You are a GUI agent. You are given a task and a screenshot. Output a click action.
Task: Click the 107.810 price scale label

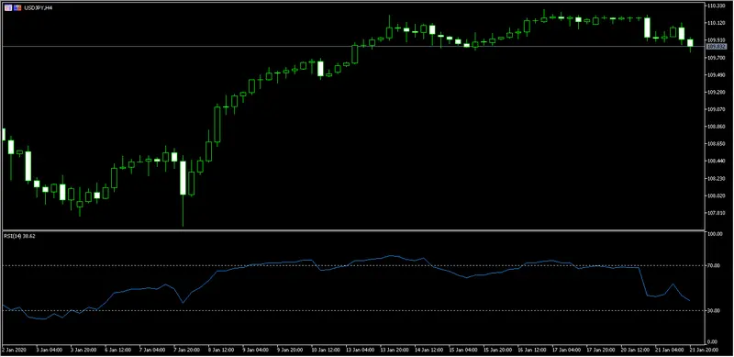[x=717, y=213]
